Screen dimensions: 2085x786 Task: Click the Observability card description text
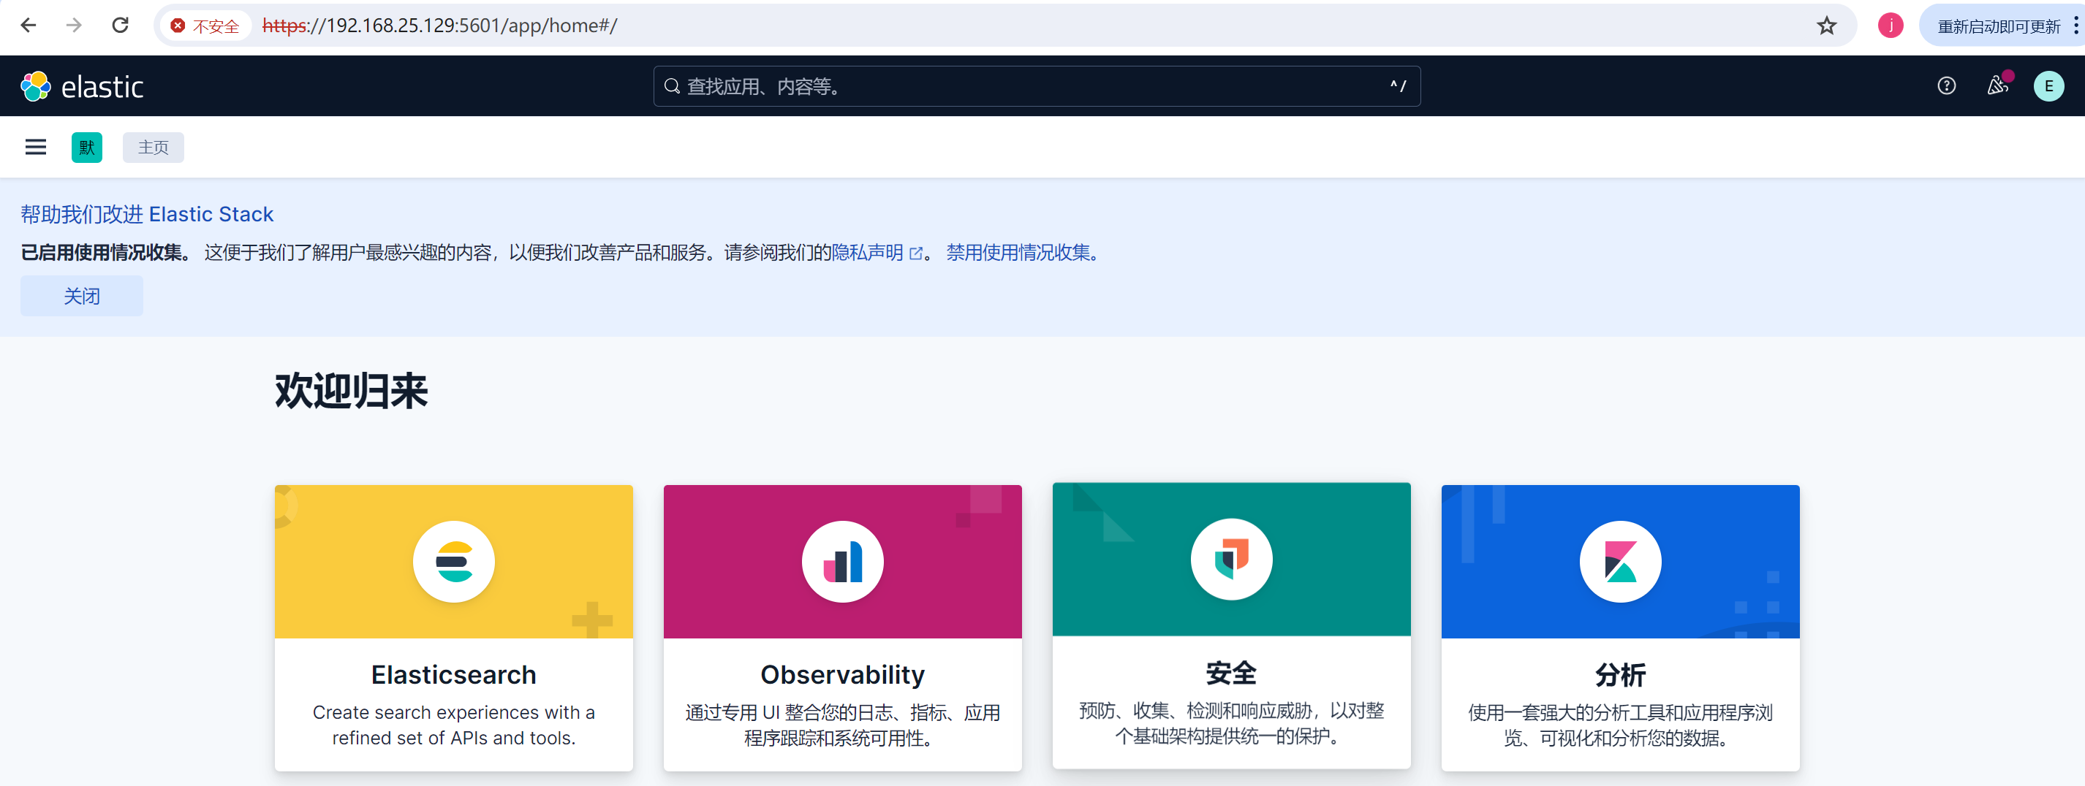tap(843, 725)
